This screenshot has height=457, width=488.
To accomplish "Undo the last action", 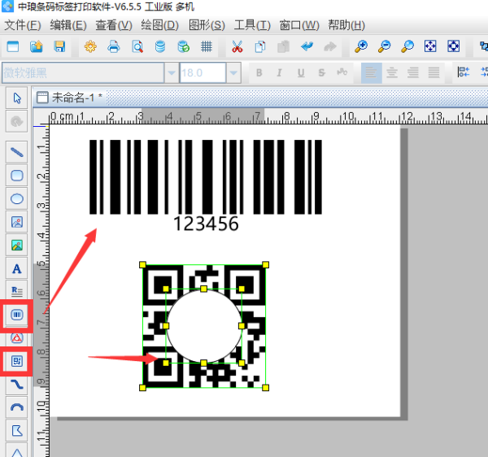I will coord(307,46).
